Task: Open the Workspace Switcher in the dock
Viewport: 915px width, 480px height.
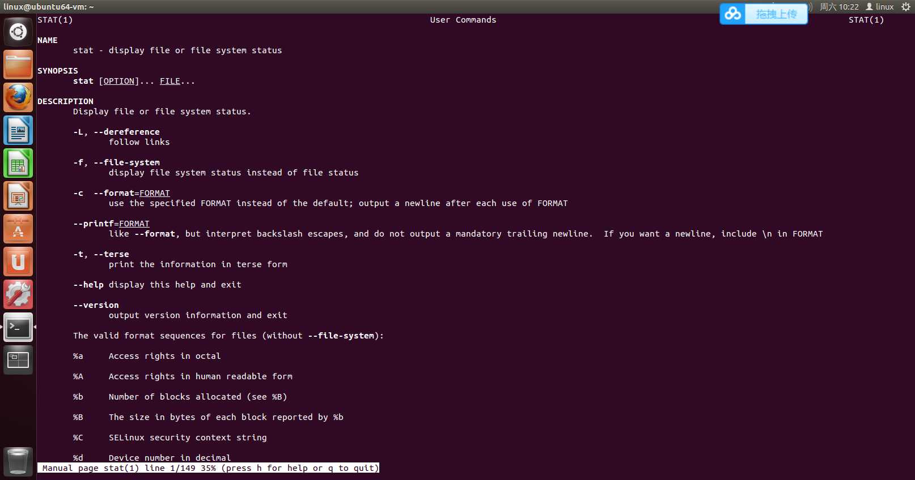Action: click(x=18, y=360)
